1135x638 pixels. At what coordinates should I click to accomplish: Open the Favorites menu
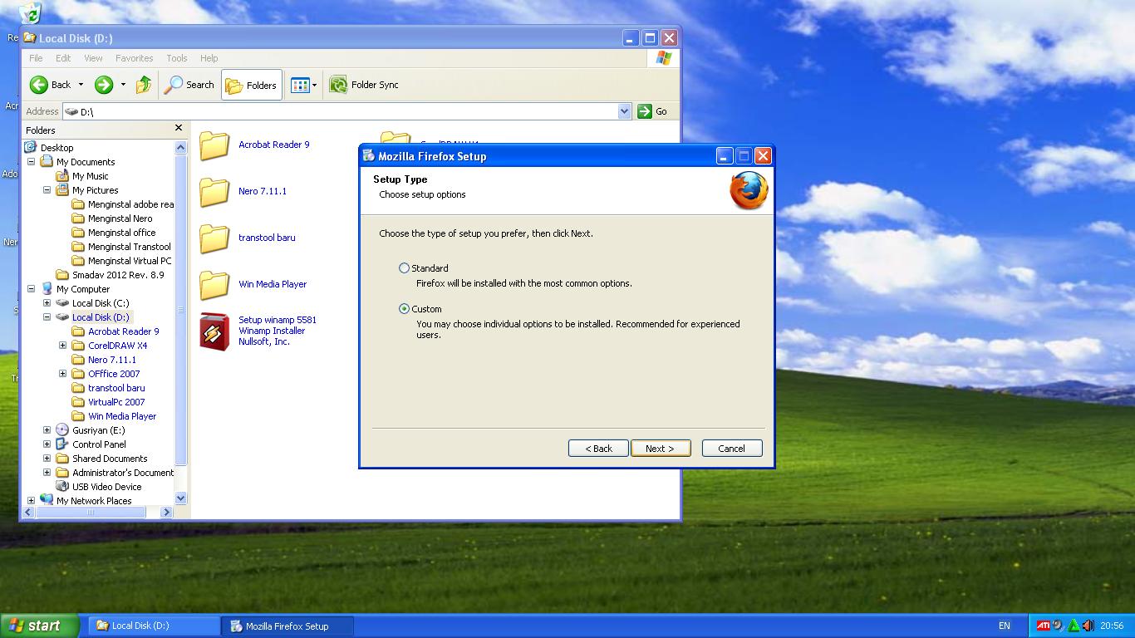pos(134,58)
